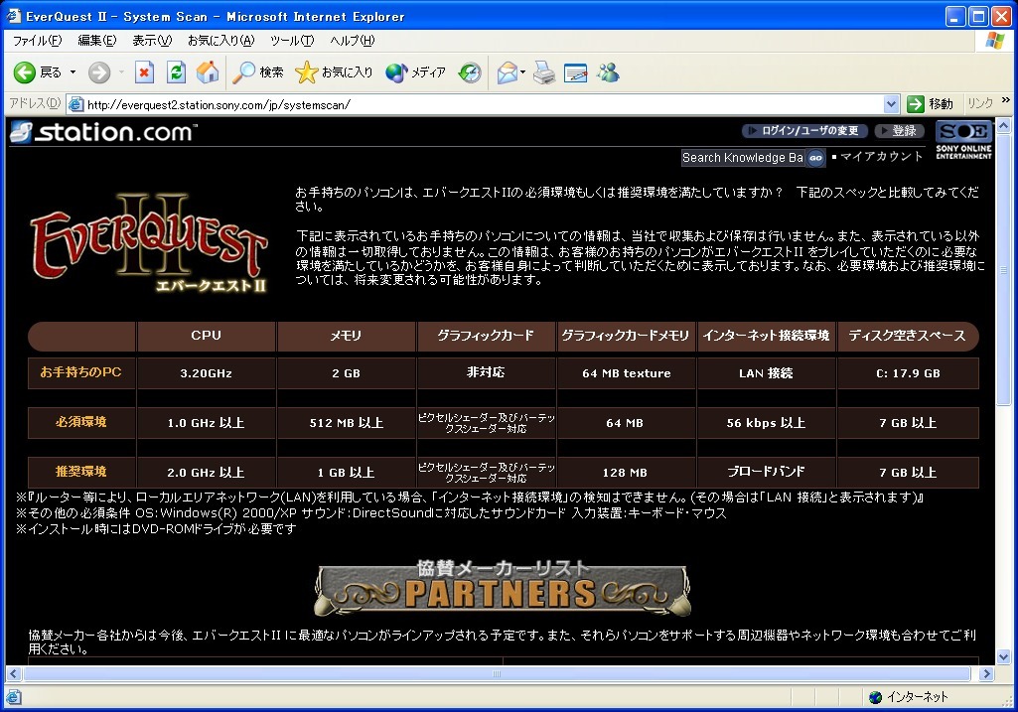This screenshot has width=1018, height=712.
Task: Open the 編集(E) menu
Action: click(96, 41)
